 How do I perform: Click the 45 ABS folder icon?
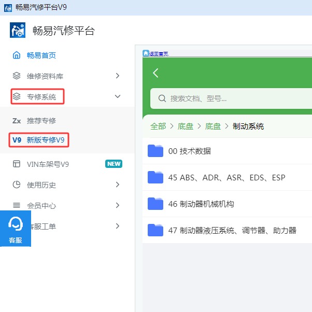point(155,177)
